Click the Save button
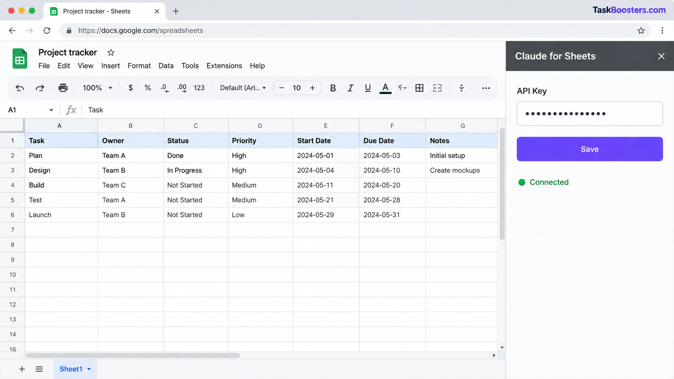The width and height of the screenshot is (674, 379). click(x=590, y=149)
